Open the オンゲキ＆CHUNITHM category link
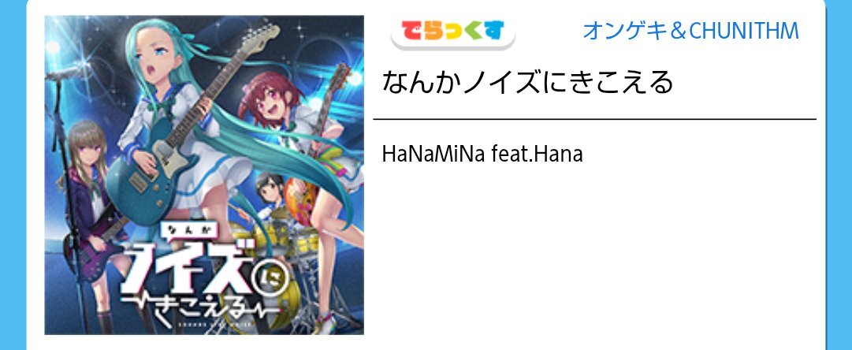Viewport: 852px width, 350px height. pos(690,31)
